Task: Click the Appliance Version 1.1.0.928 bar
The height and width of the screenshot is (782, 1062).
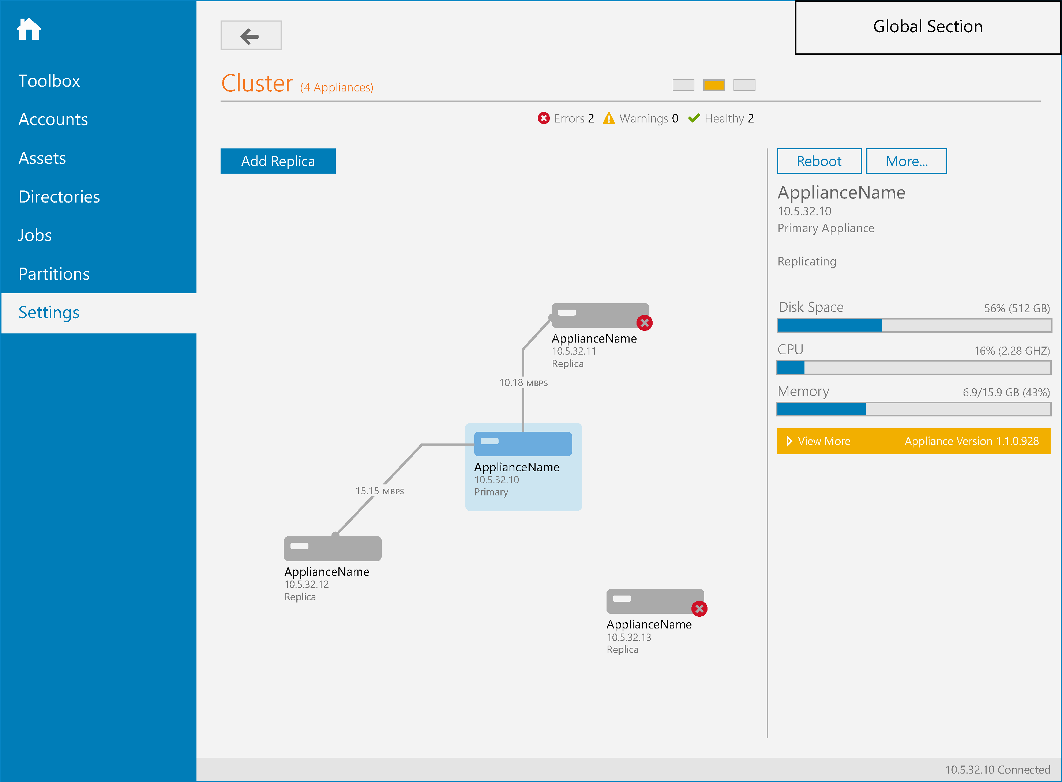Action: [914, 441]
